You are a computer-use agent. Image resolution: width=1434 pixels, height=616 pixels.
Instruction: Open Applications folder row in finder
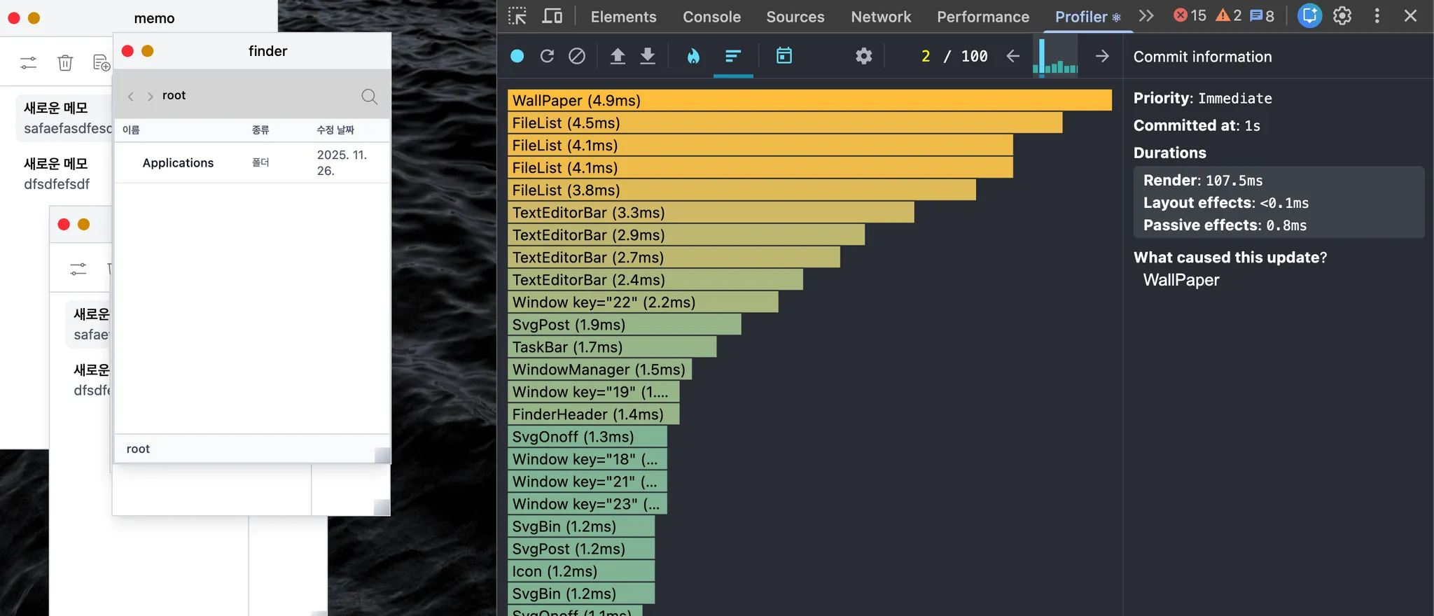[x=252, y=162]
